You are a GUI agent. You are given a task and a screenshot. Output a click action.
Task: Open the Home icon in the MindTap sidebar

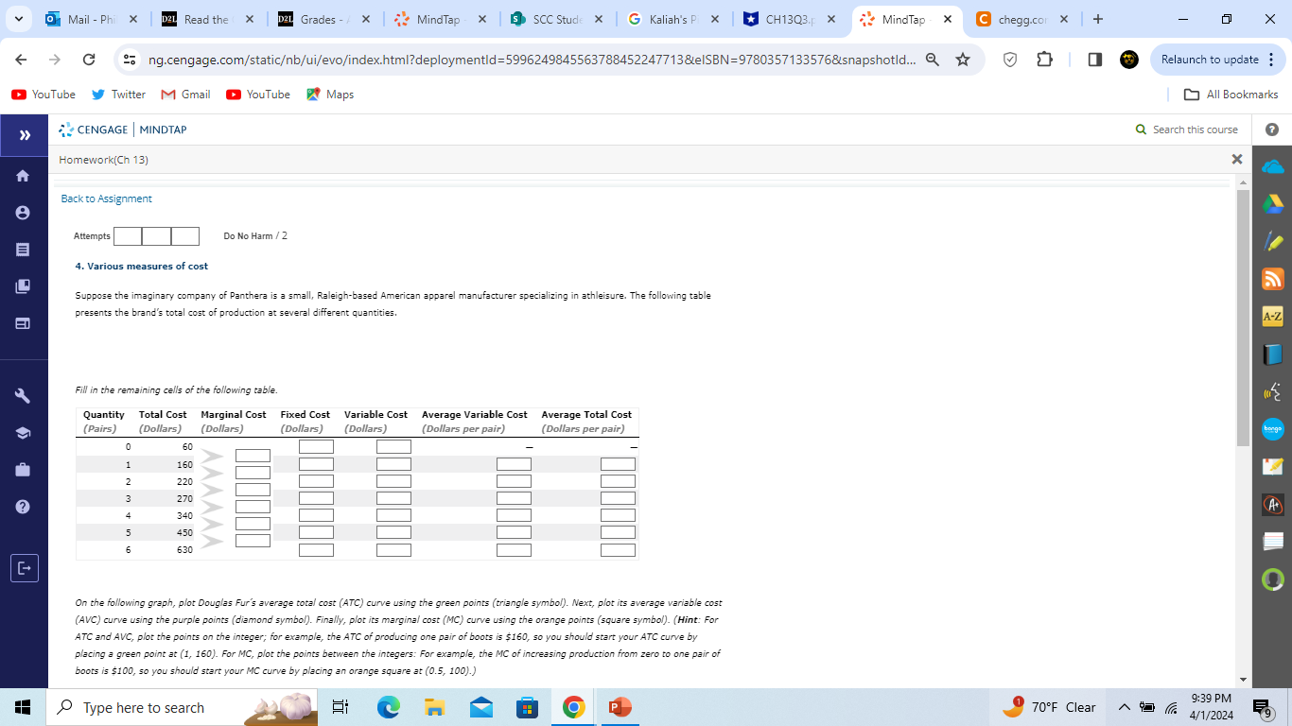click(24, 175)
